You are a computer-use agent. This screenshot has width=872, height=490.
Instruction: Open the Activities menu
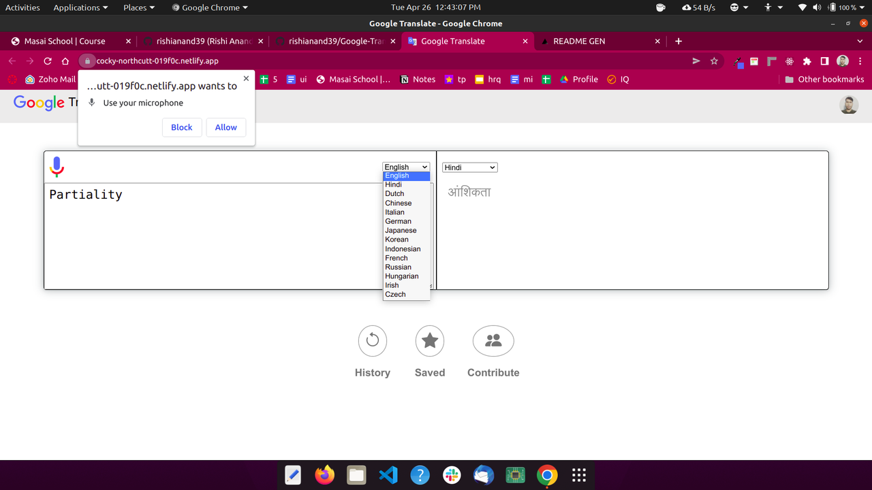[x=22, y=7]
